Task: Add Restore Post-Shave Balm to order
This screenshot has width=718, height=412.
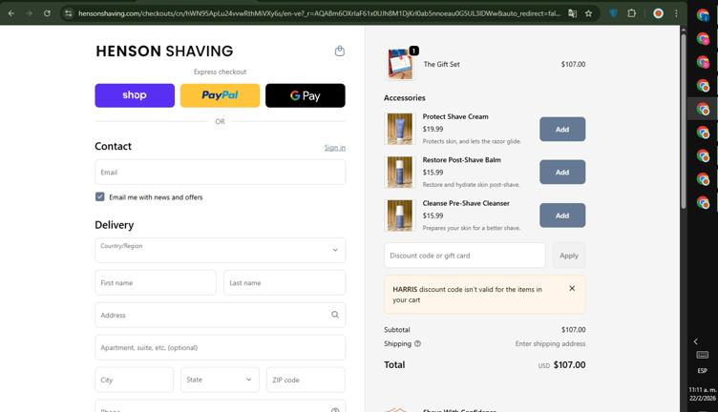Action: coord(562,172)
